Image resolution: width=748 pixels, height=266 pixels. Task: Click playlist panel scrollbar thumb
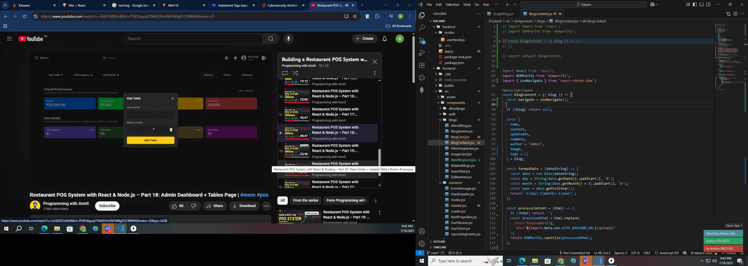point(379,162)
